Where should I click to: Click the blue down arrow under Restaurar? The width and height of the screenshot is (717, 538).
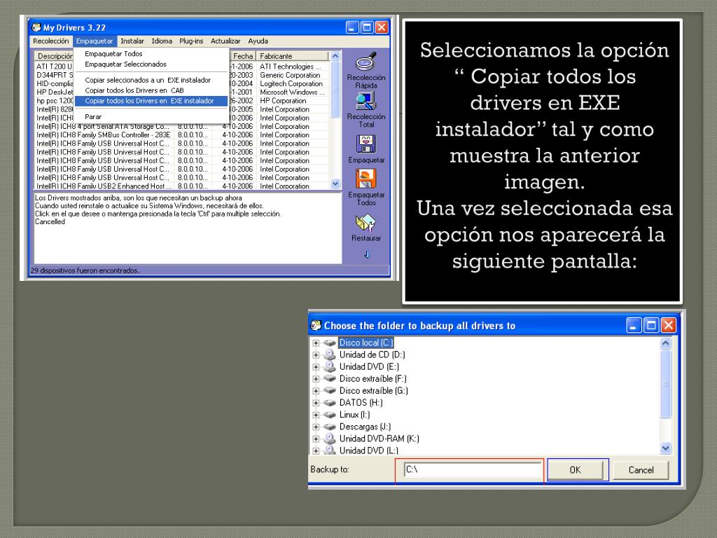point(367,255)
